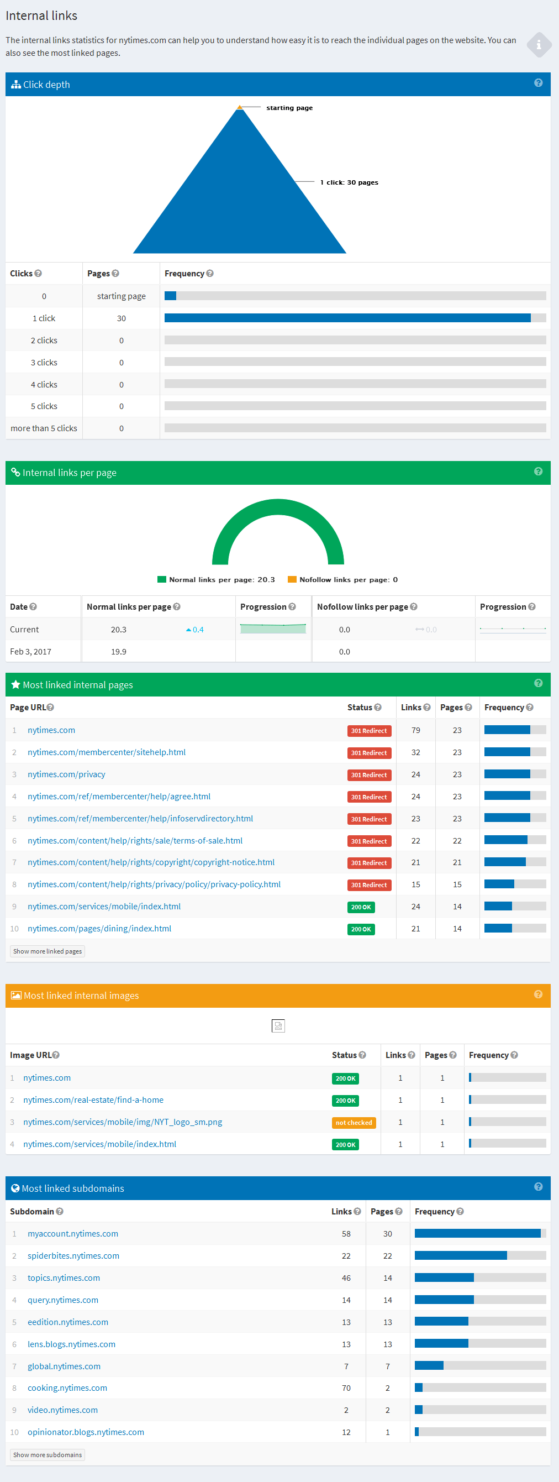This screenshot has height=1482, width=559.
Task: Open opinionator.blogs.nytimes.com subdomain link
Action: [x=86, y=1432]
